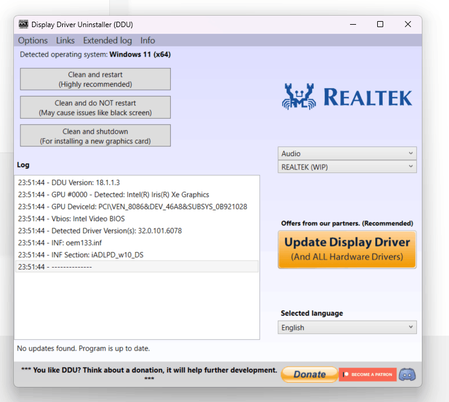Maximize the DDU window

coord(380,24)
